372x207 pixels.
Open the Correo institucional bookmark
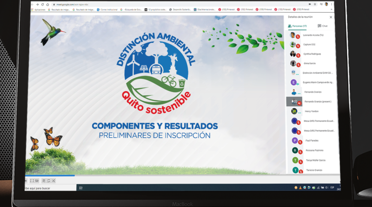pos(107,10)
